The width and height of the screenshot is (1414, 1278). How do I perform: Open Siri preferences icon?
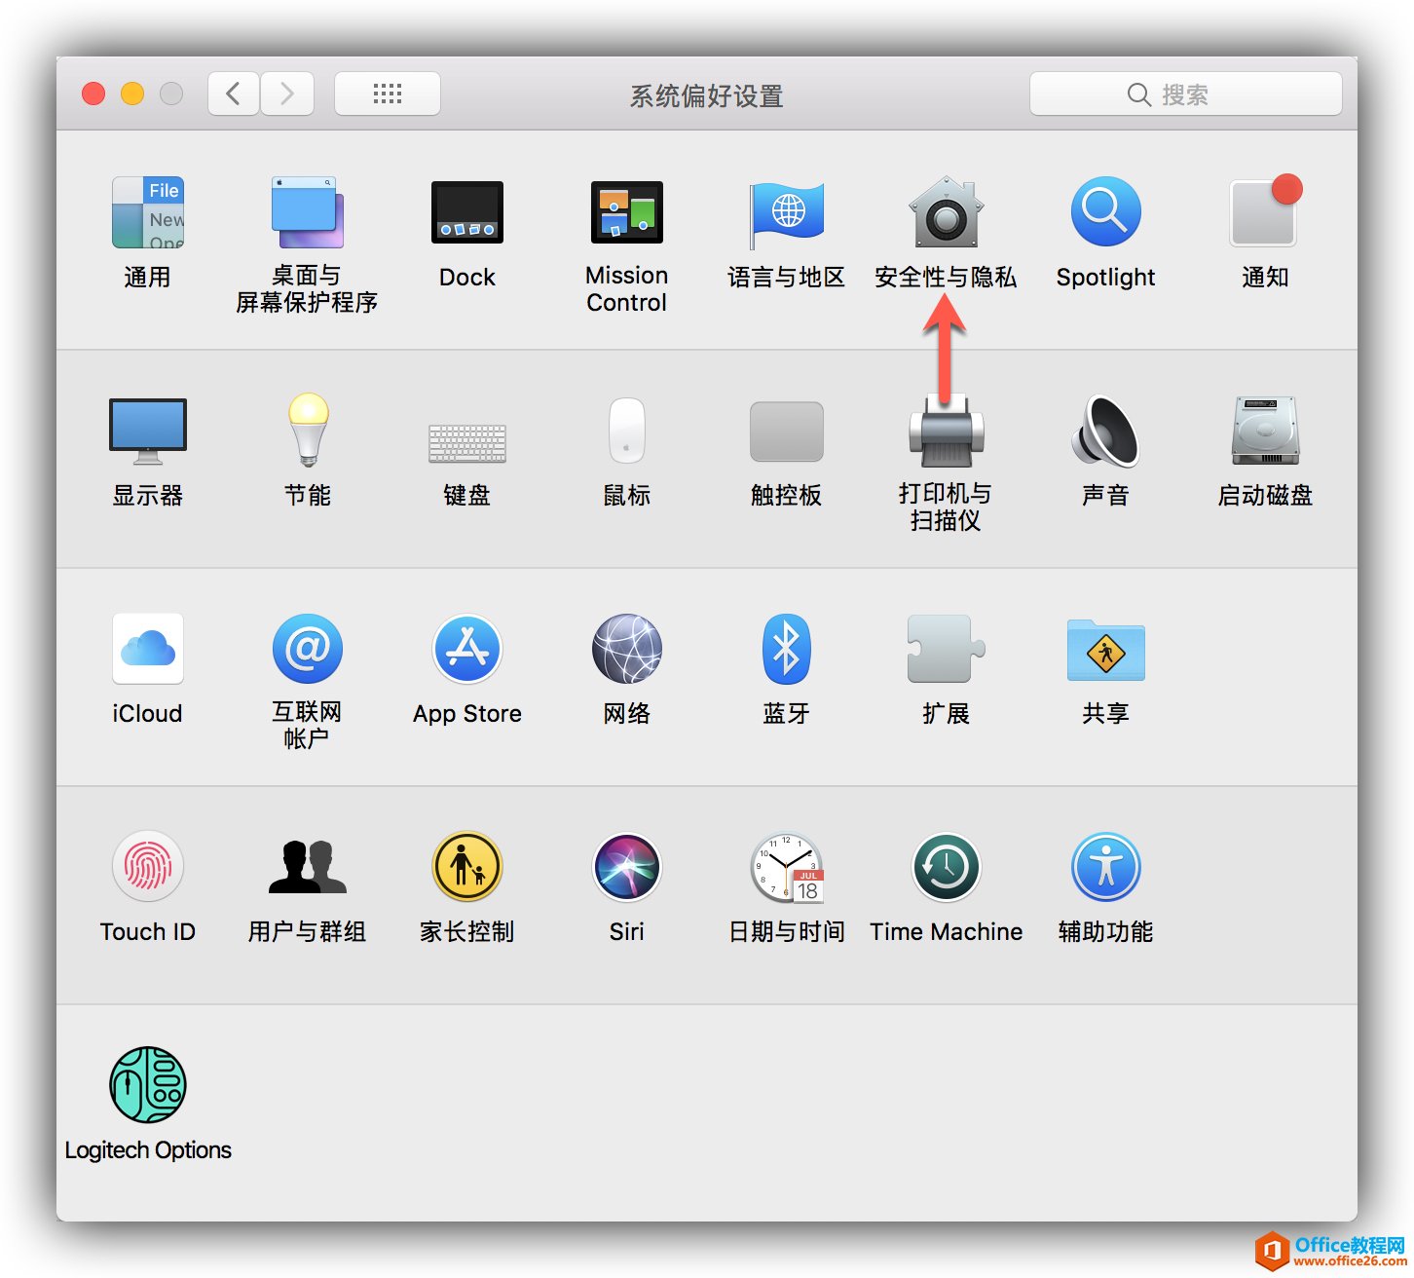627,867
